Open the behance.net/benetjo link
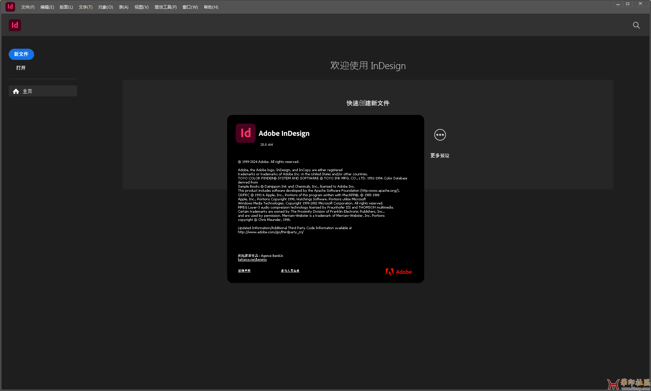The height and width of the screenshot is (391, 651). [252, 260]
